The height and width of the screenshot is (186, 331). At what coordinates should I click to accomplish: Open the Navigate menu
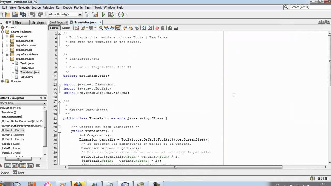[x=24, y=7]
